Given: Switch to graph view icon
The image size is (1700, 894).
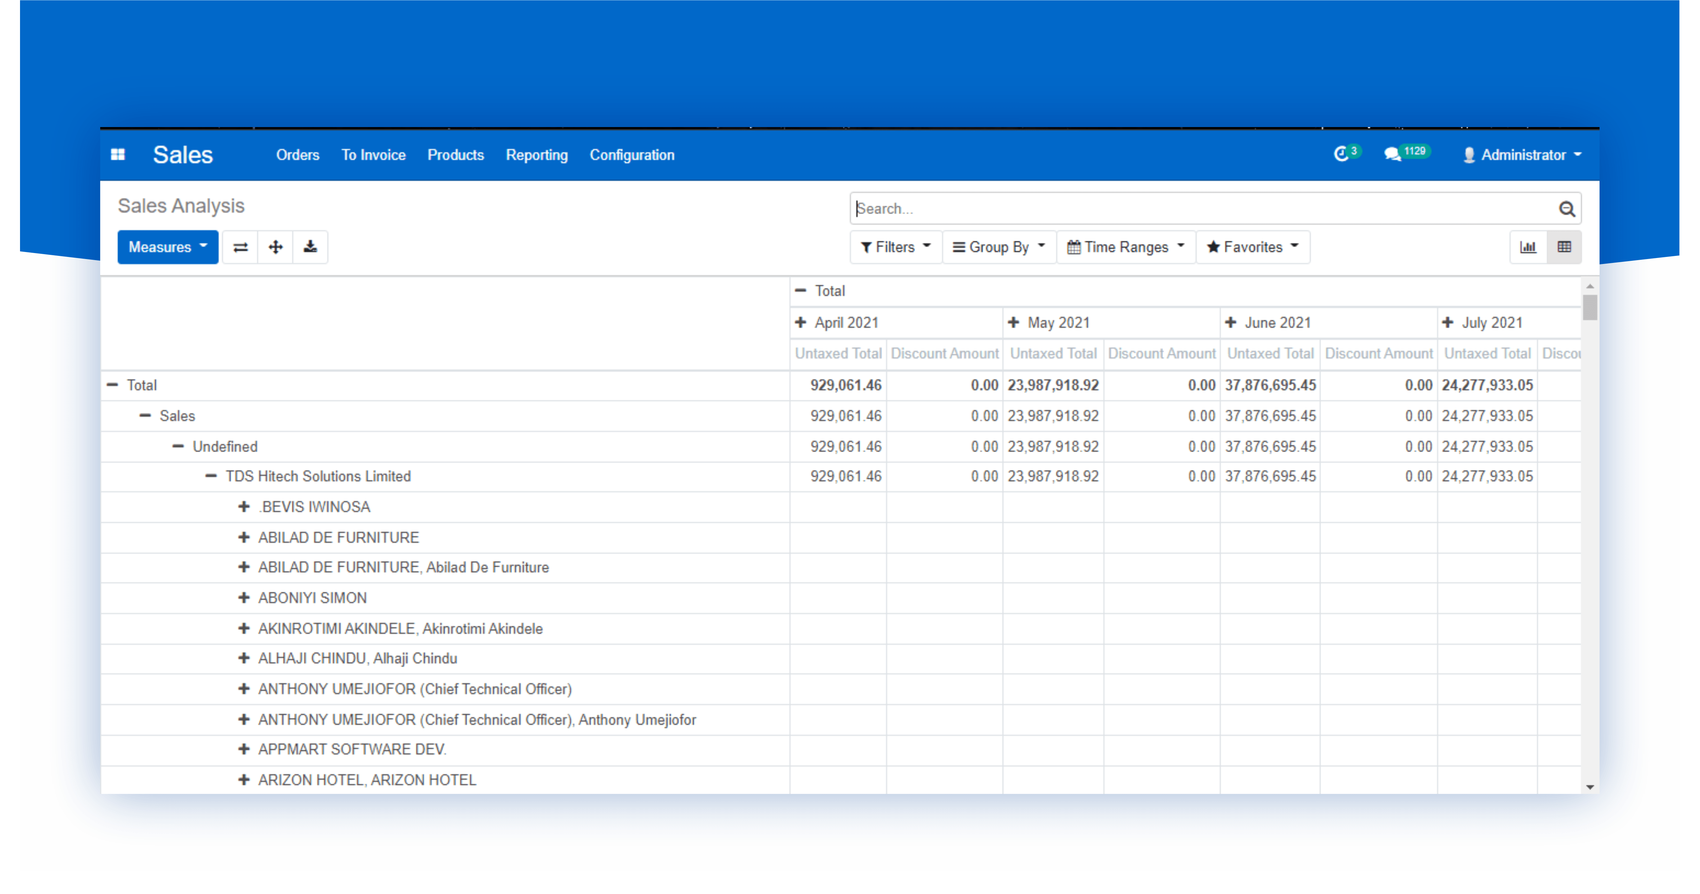Looking at the screenshot, I should click(1528, 247).
